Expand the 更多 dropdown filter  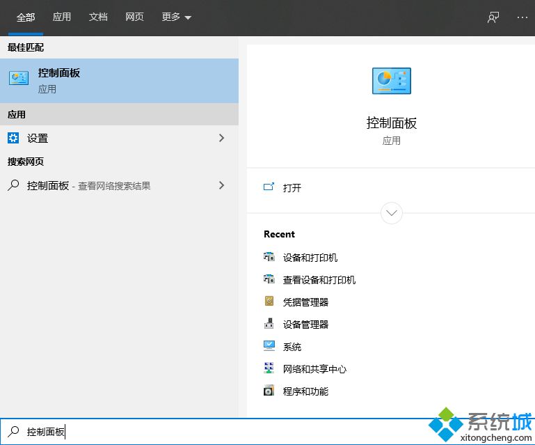176,17
